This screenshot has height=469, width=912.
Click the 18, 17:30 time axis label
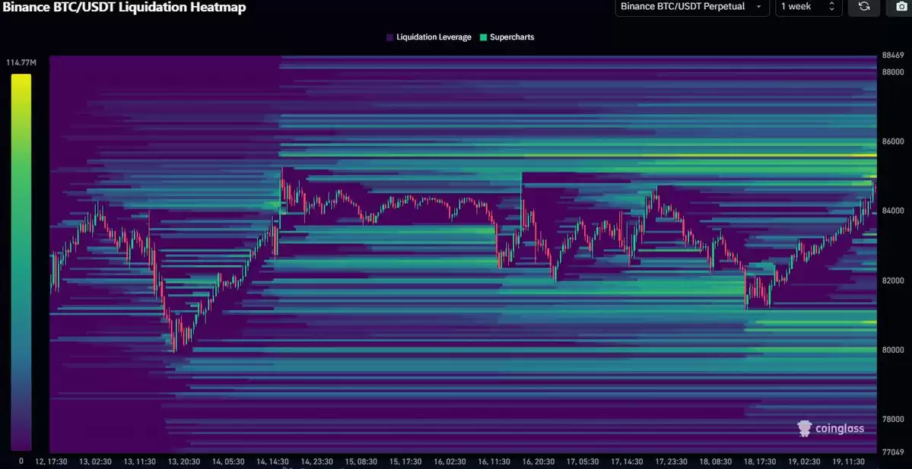click(x=760, y=461)
